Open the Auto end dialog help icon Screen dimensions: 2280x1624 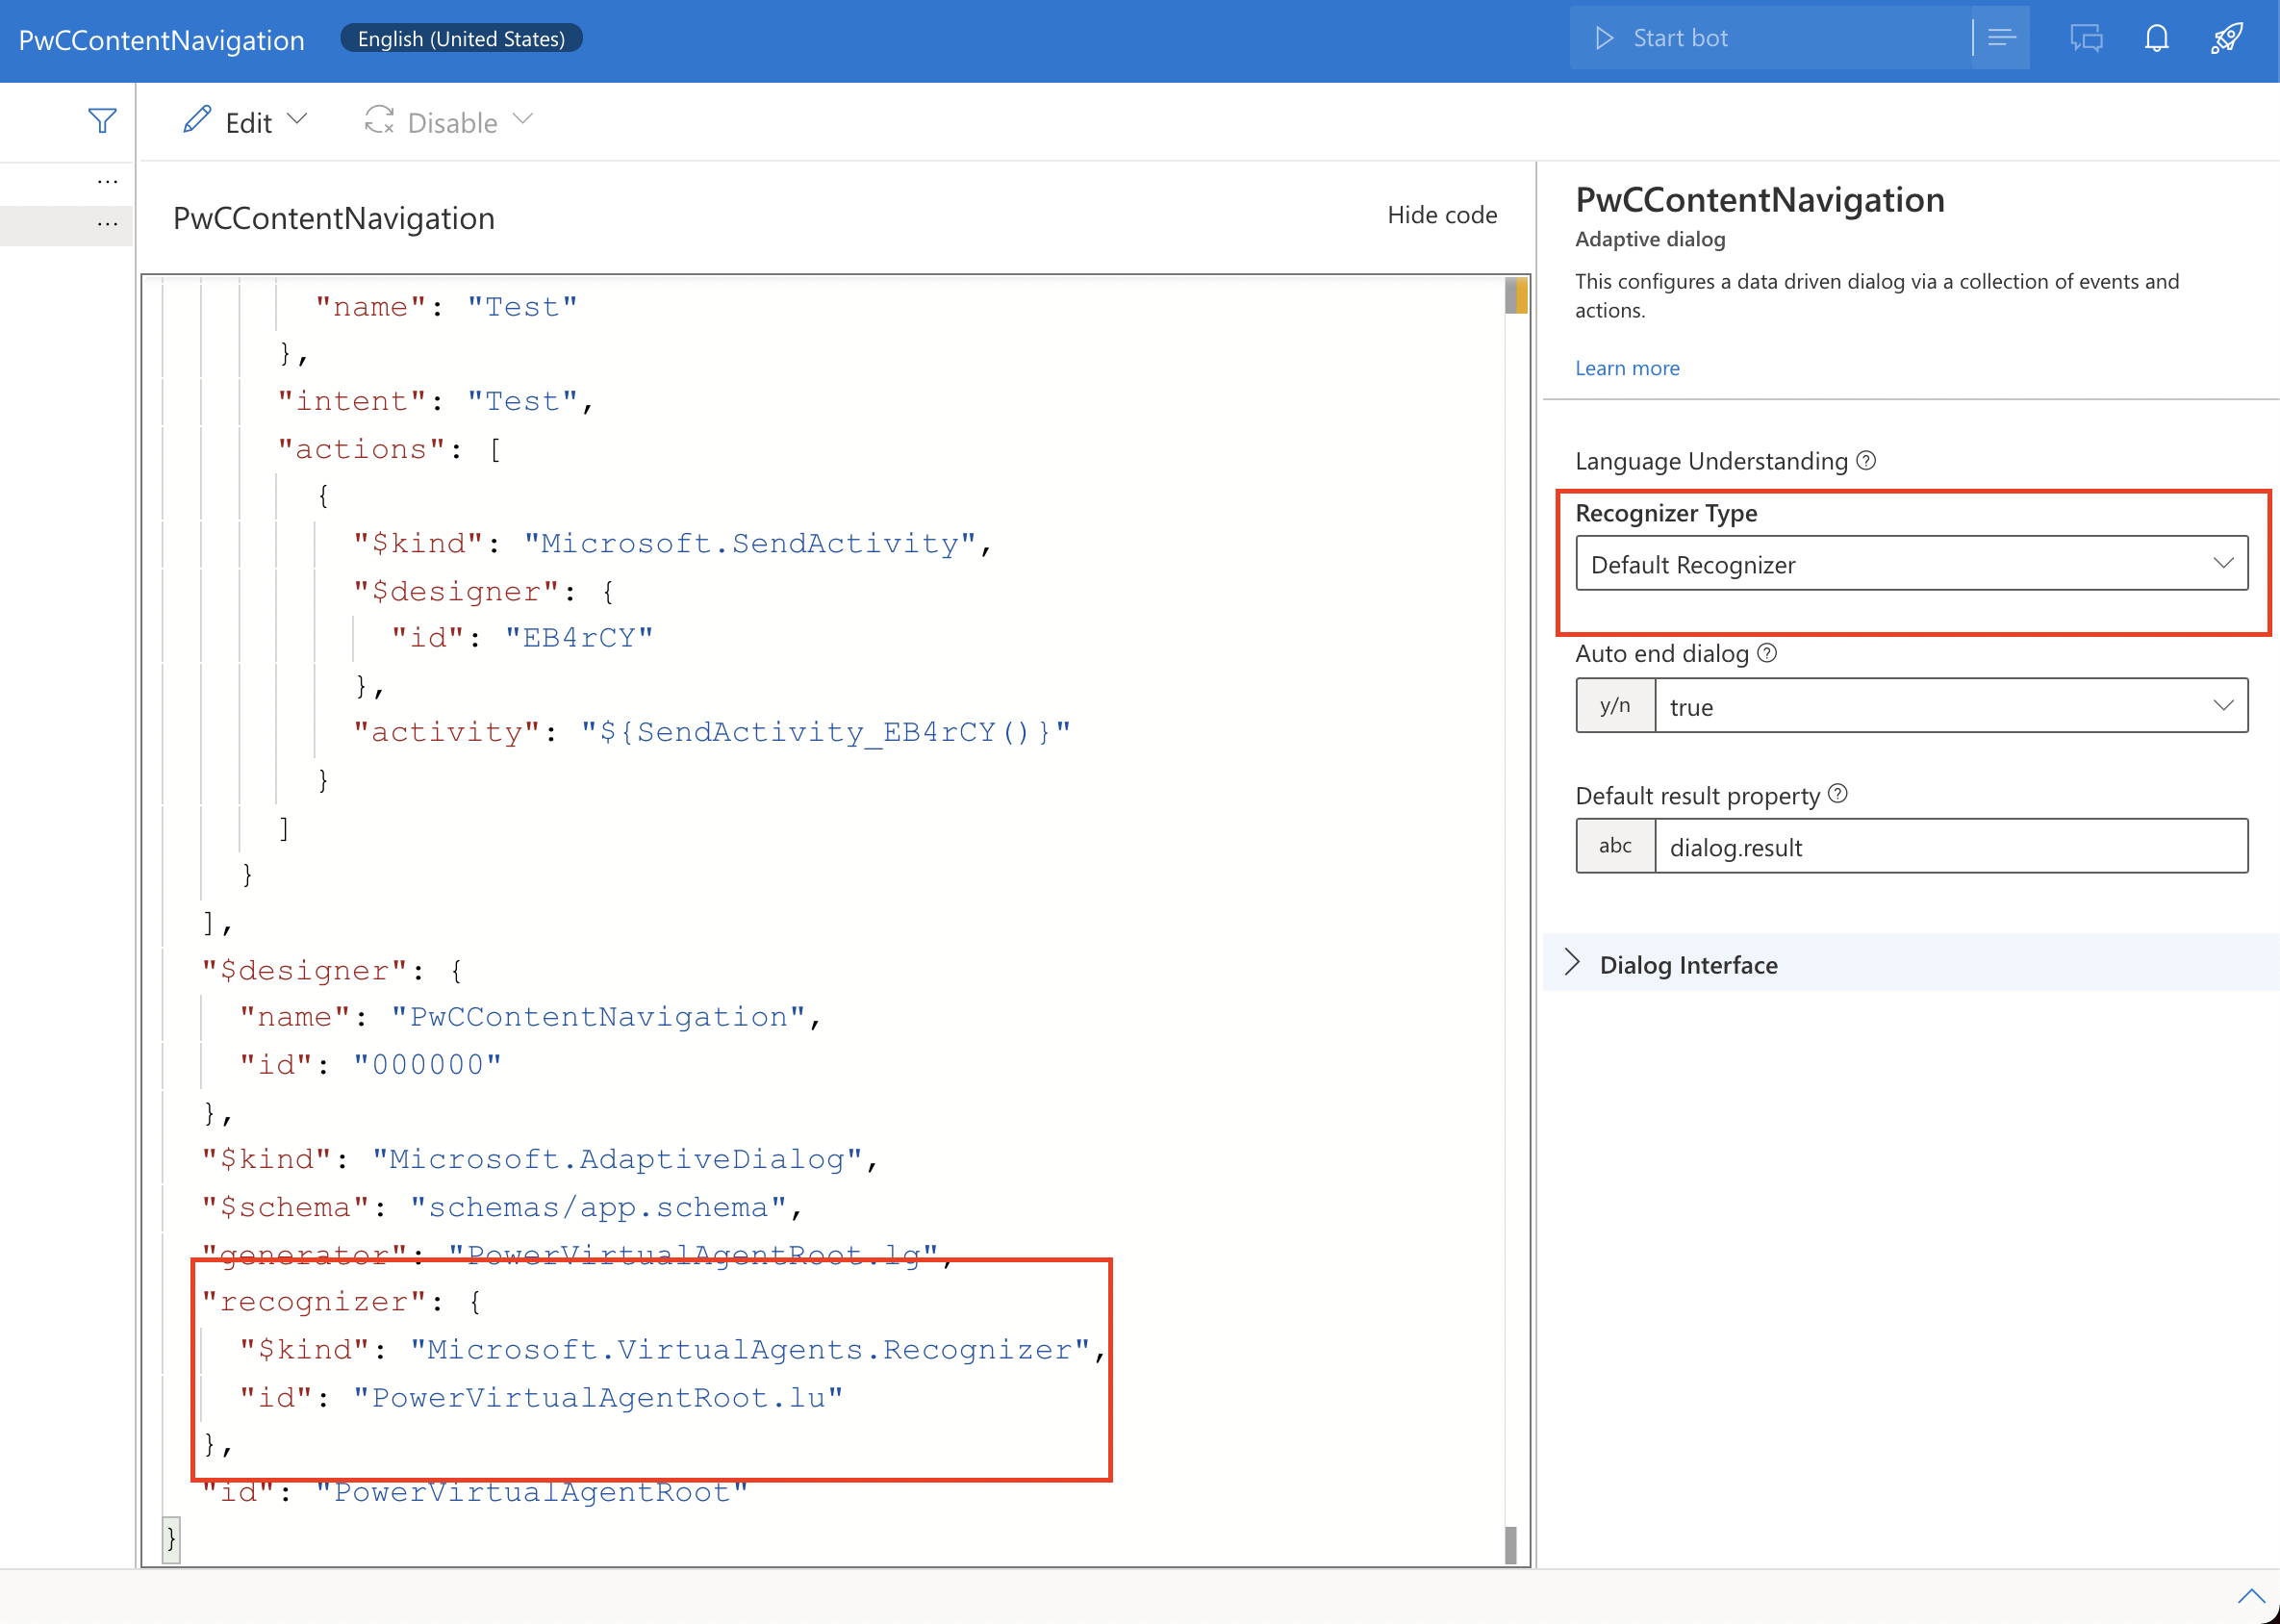click(x=1767, y=653)
